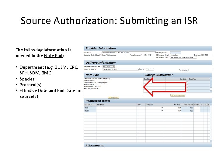
Task: Open the delivery date calendar picker
Action: (x=114, y=67)
